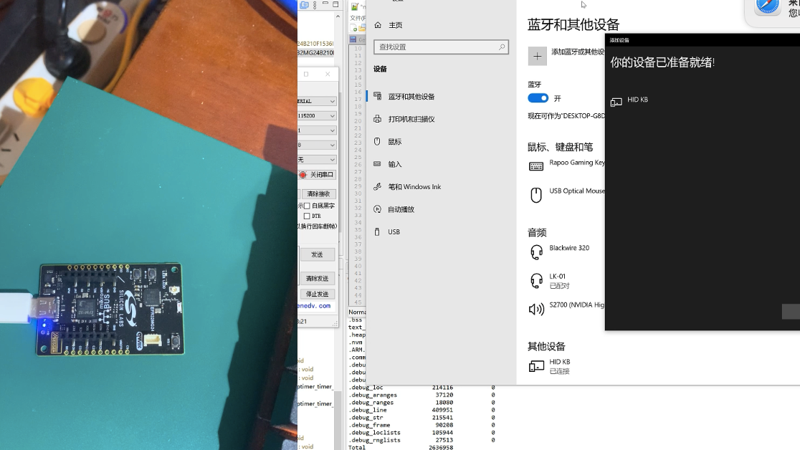This screenshot has width=800, height=450.
Task: Click the .debug_frame row in the build output
Action: point(422,425)
